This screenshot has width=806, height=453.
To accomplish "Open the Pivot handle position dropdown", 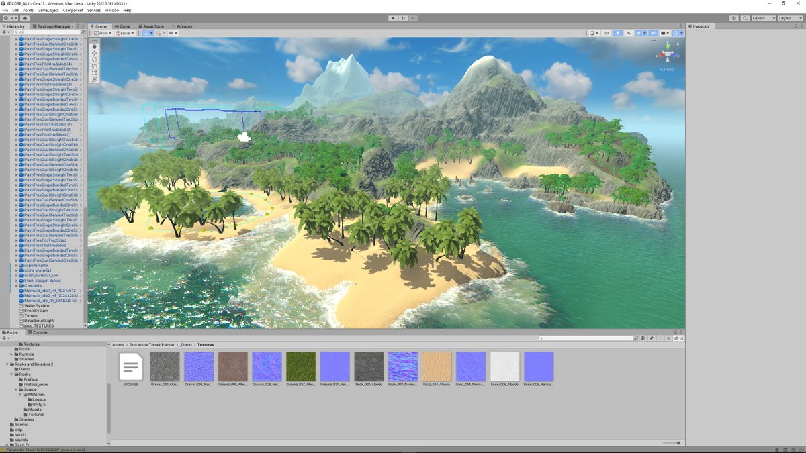I will [103, 33].
